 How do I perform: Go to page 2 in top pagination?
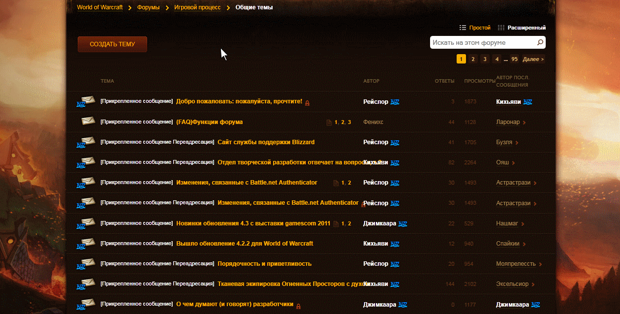473,59
